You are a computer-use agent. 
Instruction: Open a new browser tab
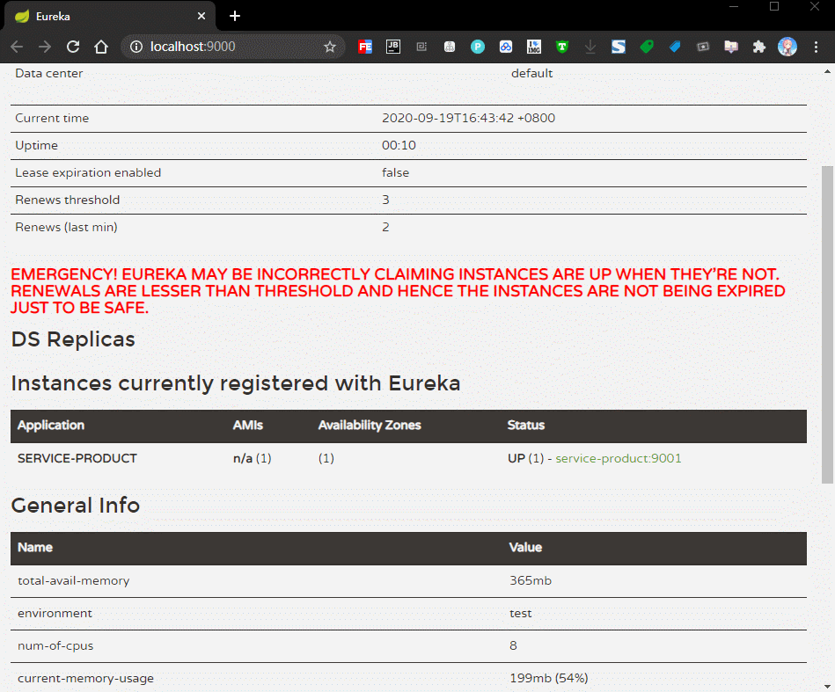pos(235,16)
